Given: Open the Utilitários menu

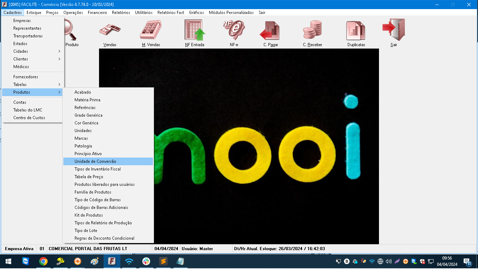Looking at the screenshot, I should (x=144, y=13).
